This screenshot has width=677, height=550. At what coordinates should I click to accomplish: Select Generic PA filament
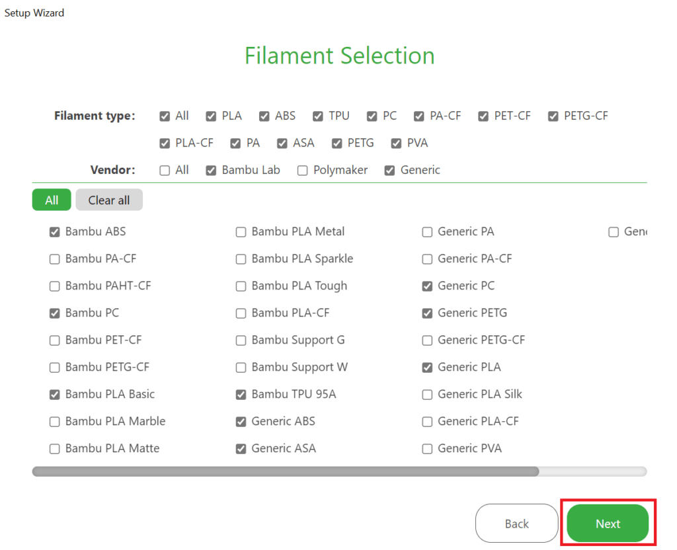pos(427,232)
